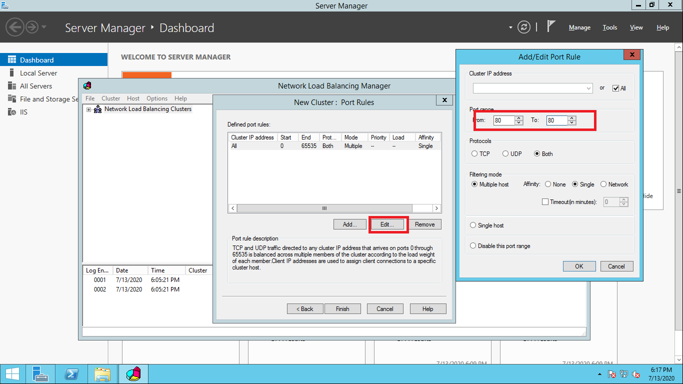Decrease the To port value

pyautogui.click(x=572, y=122)
